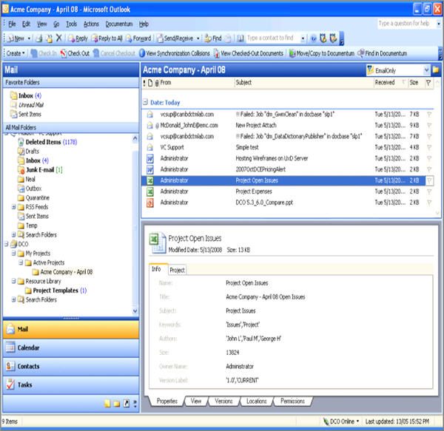Click View Synchronization Collisions
Viewport: 444px width, 431px height.
(x=175, y=53)
